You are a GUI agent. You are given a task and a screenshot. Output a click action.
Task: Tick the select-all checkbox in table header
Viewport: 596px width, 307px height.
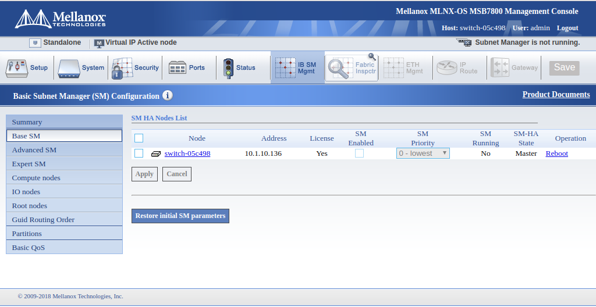coord(139,138)
